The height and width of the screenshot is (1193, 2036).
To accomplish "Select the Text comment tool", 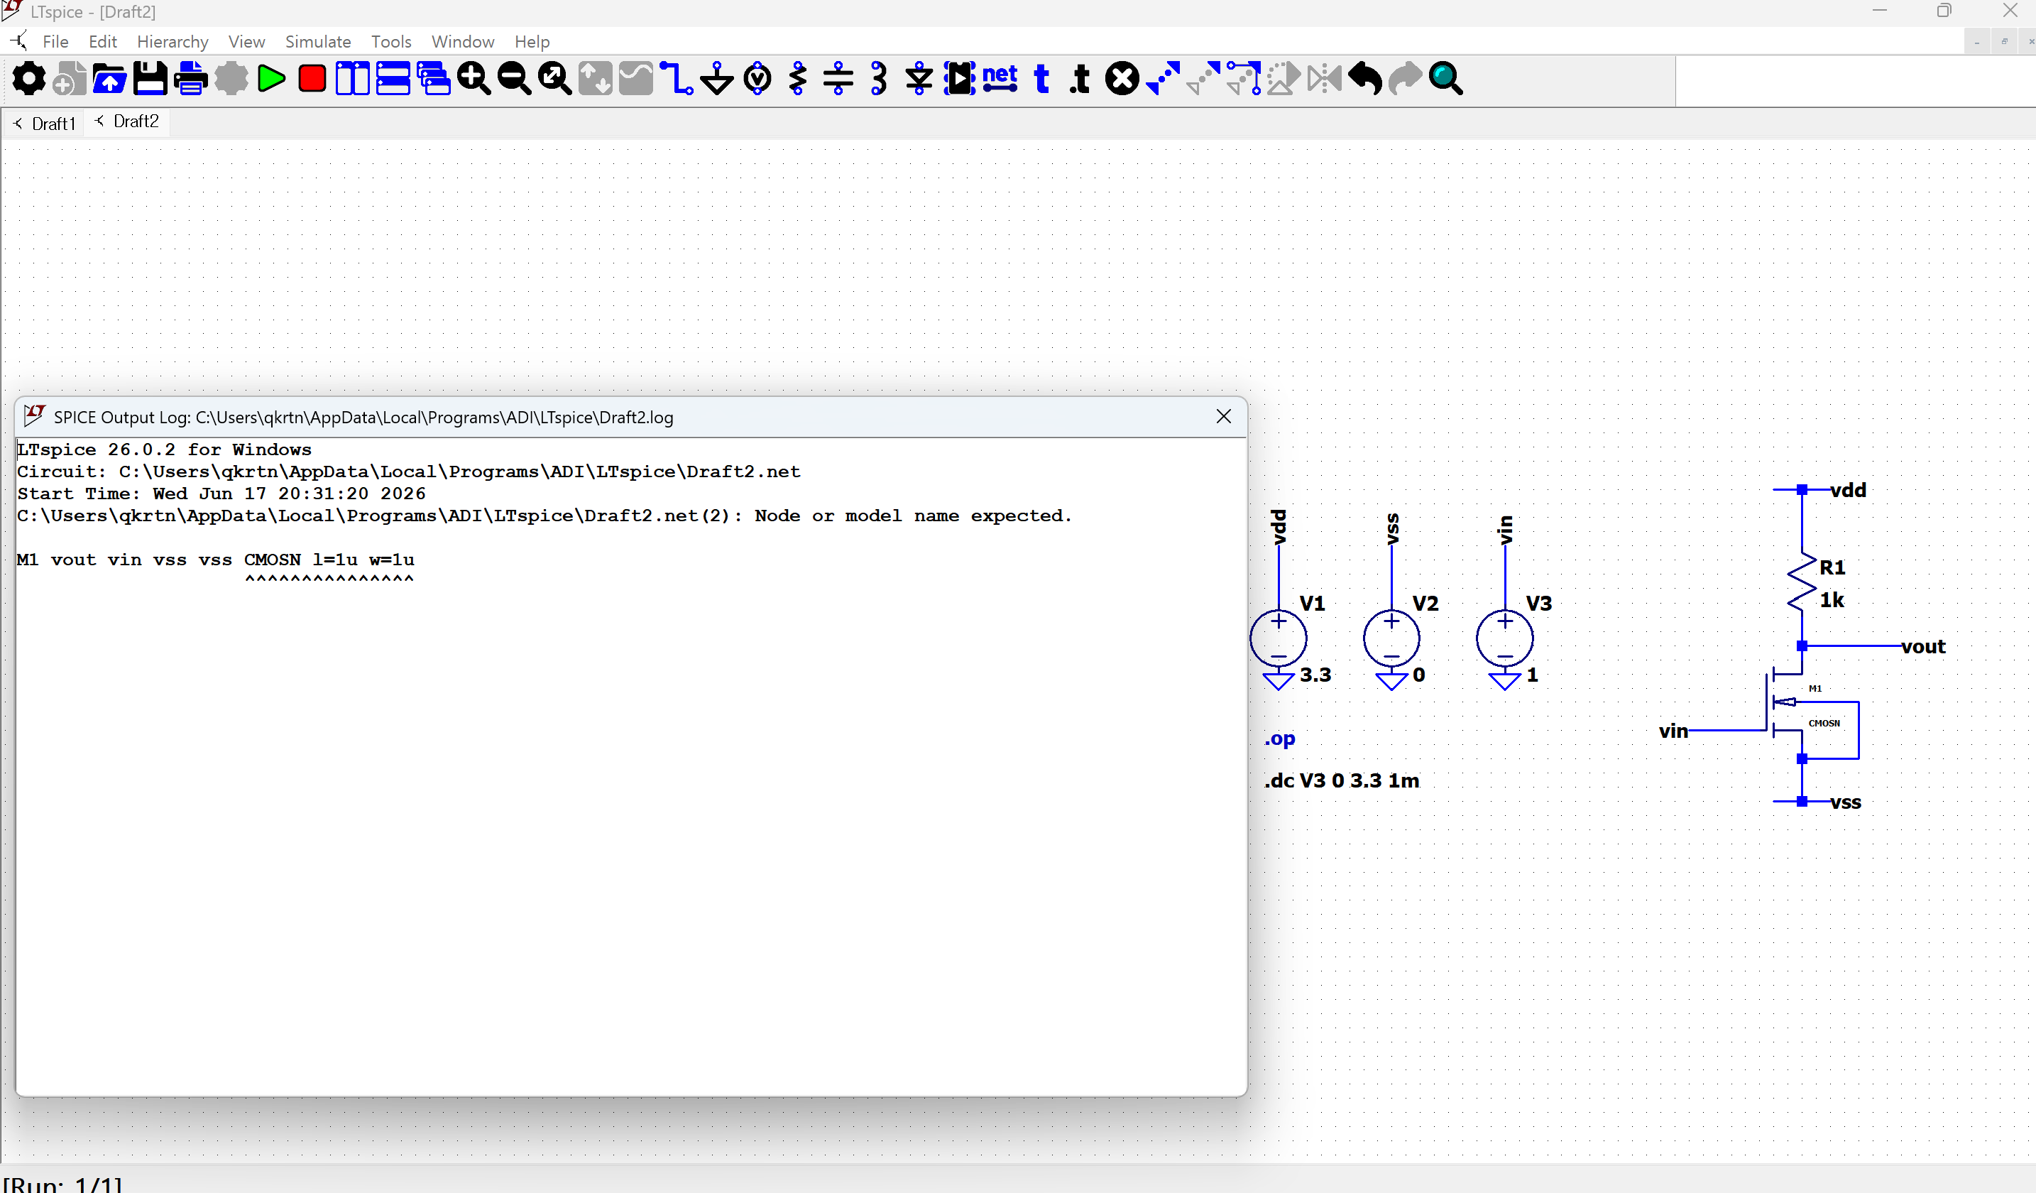I will [1041, 78].
